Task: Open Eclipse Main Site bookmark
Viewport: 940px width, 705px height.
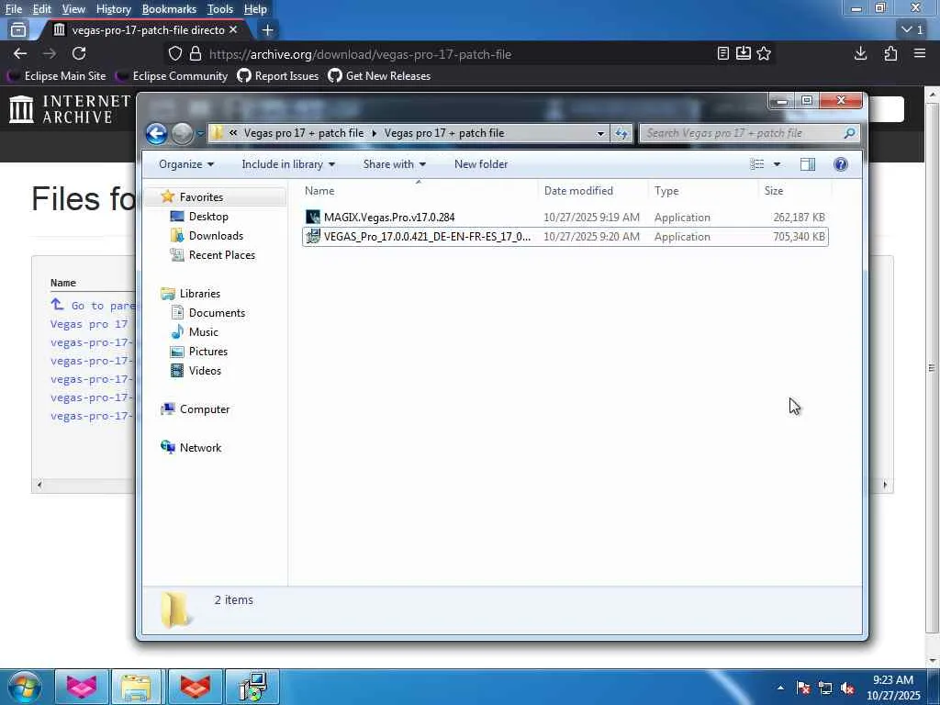Action: coord(57,76)
